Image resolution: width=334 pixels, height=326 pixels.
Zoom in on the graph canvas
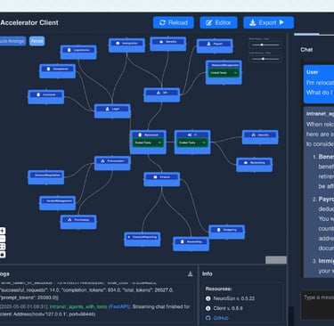(x=3, y=231)
